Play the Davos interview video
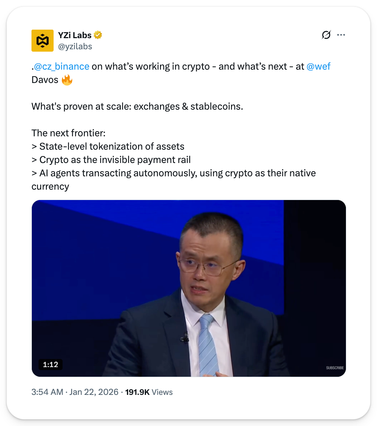The height and width of the screenshot is (426, 377). click(x=188, y=288)
